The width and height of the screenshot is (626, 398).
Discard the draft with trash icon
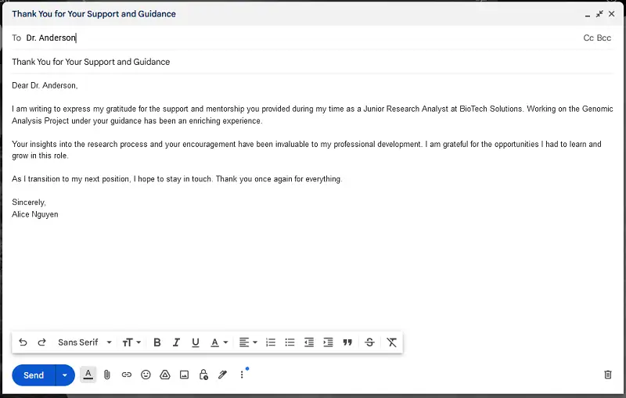(x=608, y=375)
